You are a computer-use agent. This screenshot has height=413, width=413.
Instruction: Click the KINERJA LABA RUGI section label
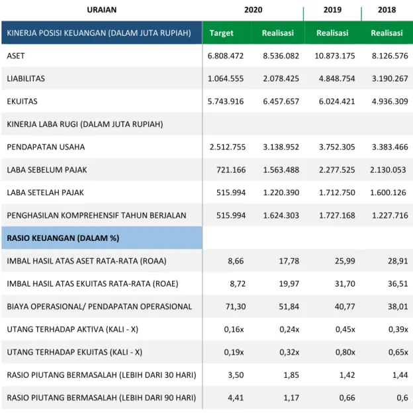pos(85,124)
